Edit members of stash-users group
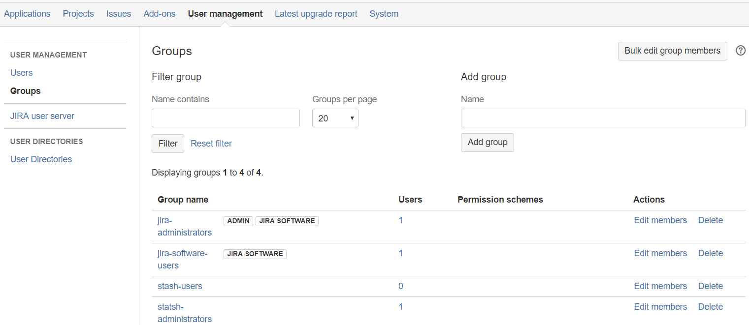This screenshot has height=325, width=749. click(x=660, y=286)
